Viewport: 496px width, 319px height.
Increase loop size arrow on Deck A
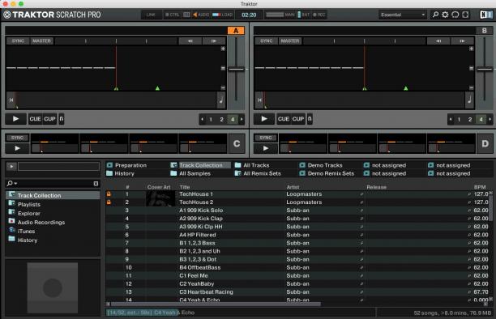pyautogui.click(x=242, y=119)
